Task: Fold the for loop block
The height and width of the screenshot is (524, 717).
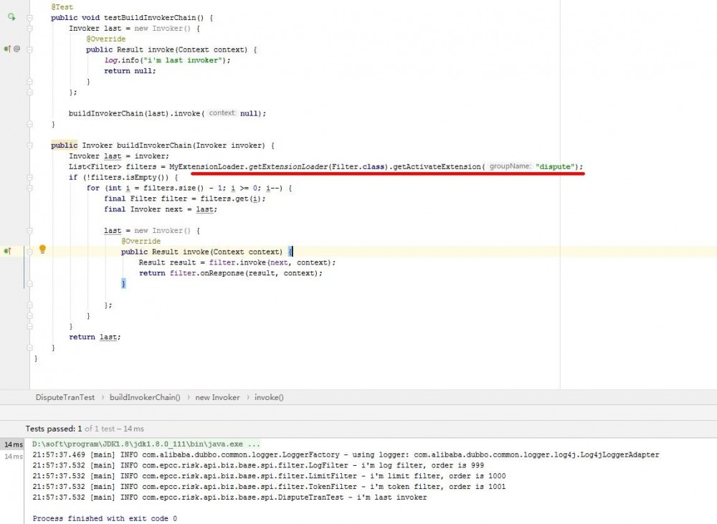Action: pyautogui.click(x=29, y=188)
